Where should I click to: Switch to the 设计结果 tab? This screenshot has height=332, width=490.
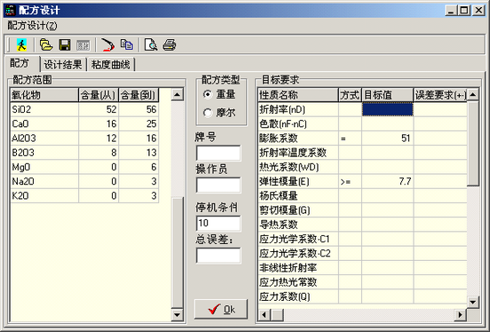pos(63,65)
